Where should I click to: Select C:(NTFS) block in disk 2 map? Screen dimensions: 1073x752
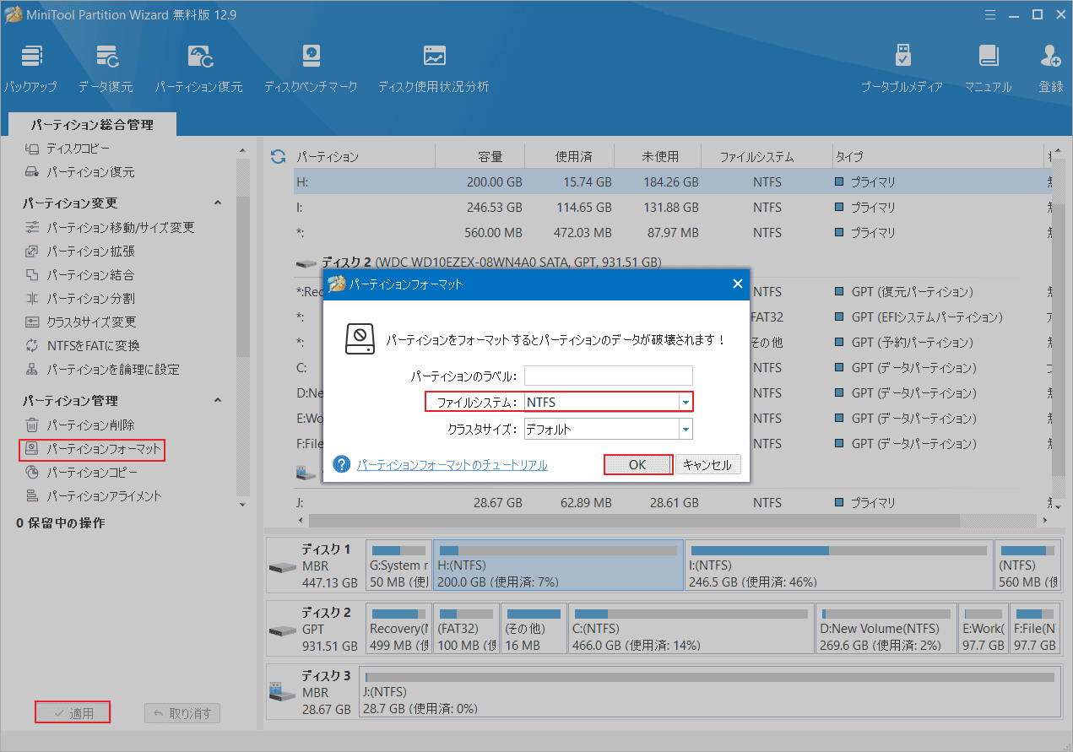[691, 629]
